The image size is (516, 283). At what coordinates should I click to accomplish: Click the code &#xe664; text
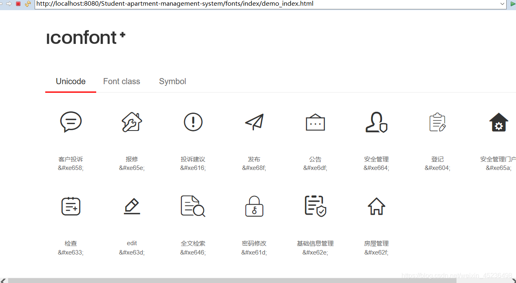click(377, 168)
